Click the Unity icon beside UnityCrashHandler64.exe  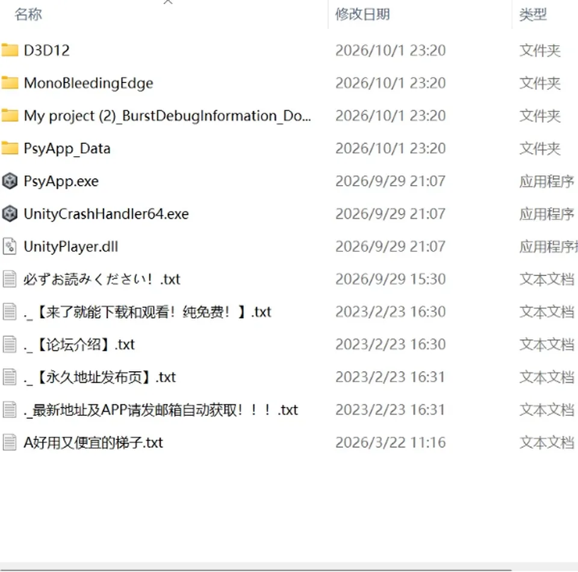[x=10, y=213]
